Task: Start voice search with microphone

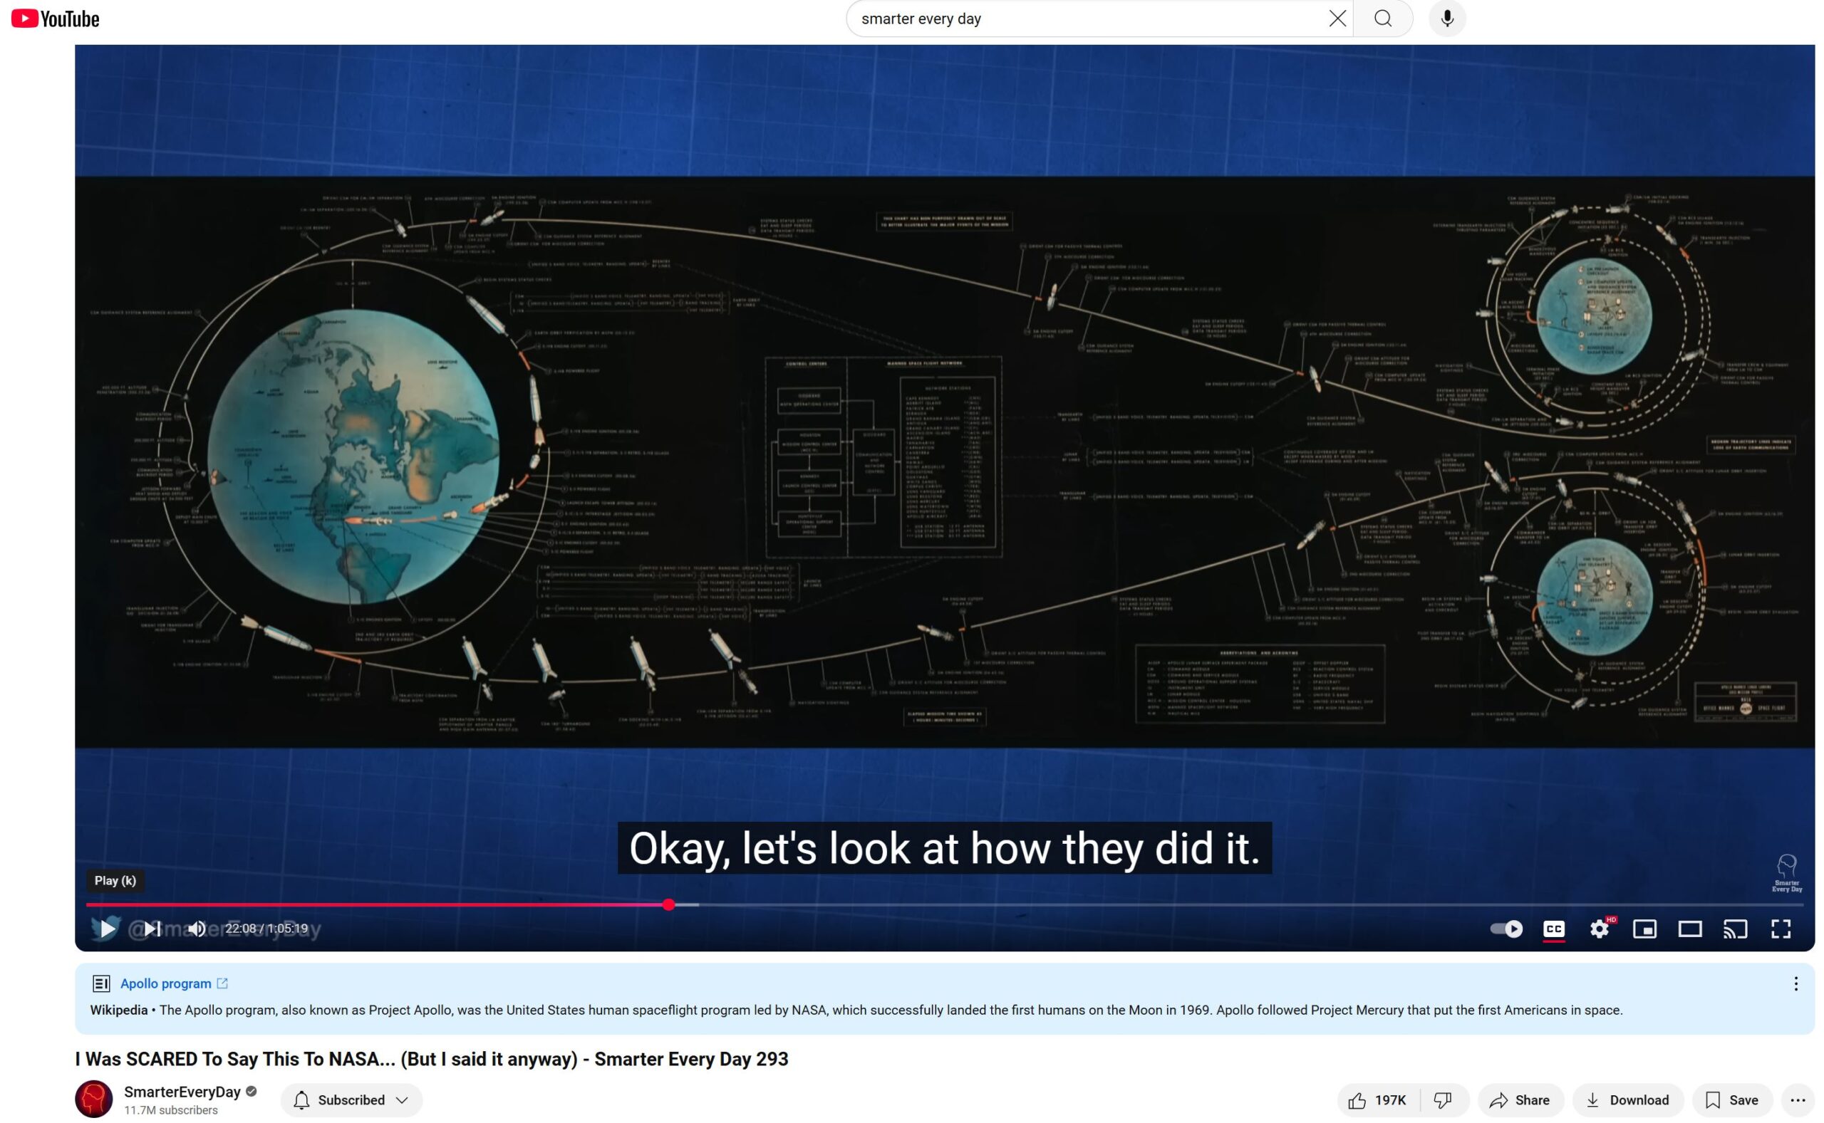Action: click(x=1446, y=19)
